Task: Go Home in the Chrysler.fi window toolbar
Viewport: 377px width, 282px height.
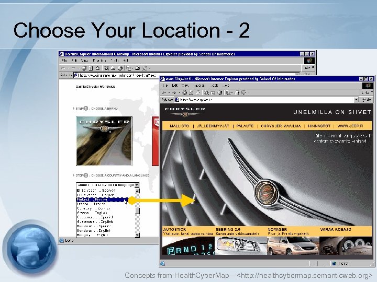Action: click(x=198, y=92)
